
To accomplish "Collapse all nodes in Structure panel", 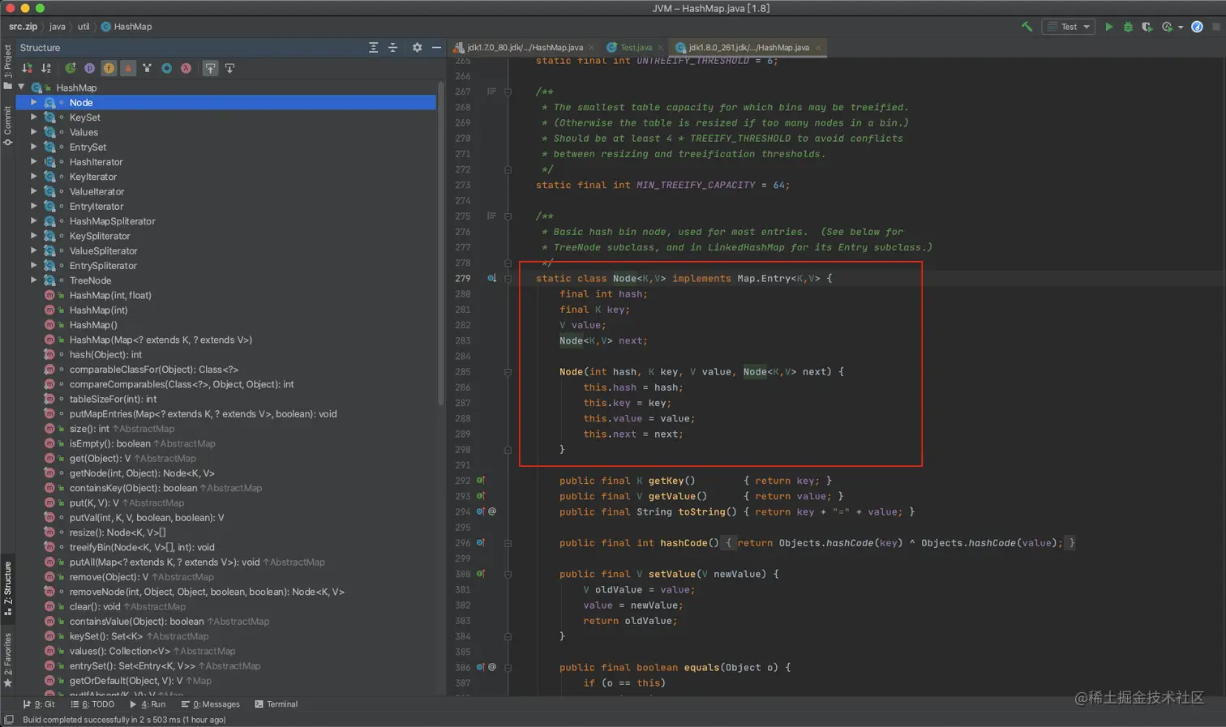I will pos(392,48).
